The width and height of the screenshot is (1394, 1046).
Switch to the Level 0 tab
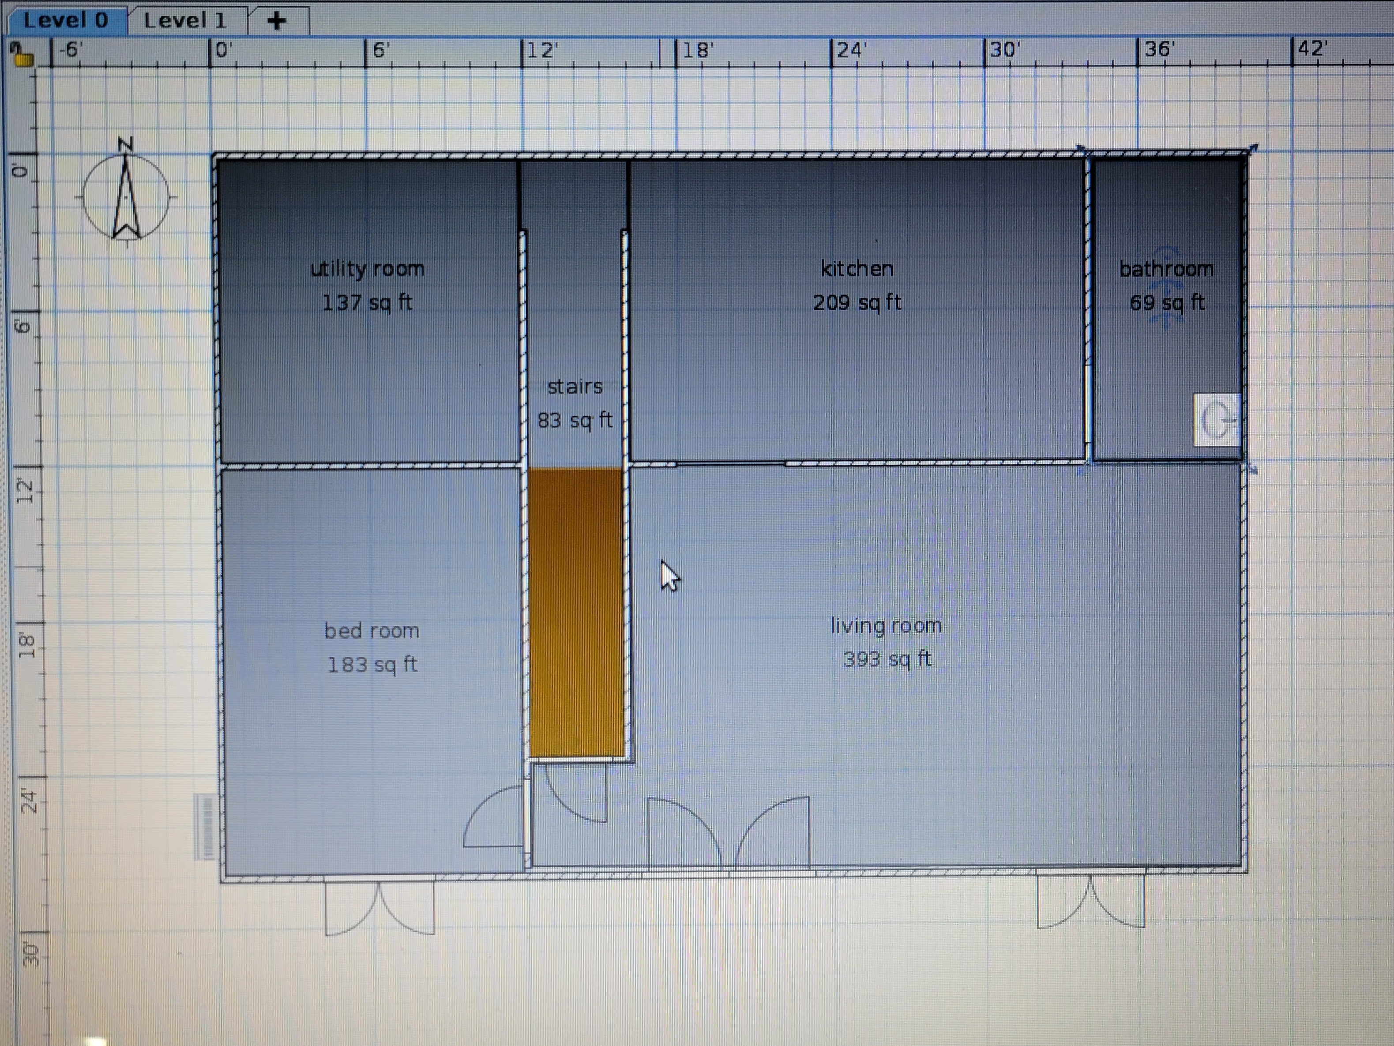click(66, 21)
